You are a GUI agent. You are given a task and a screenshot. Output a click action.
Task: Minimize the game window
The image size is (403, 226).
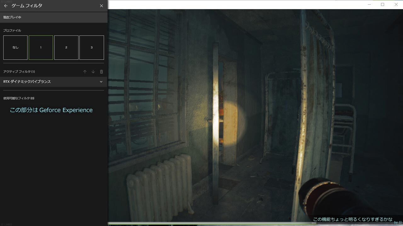369,4
